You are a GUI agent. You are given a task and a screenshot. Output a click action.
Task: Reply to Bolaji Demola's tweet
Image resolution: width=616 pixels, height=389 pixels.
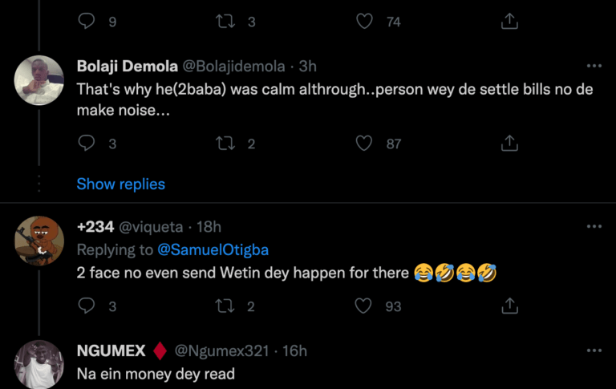click(x=87, y=144)
